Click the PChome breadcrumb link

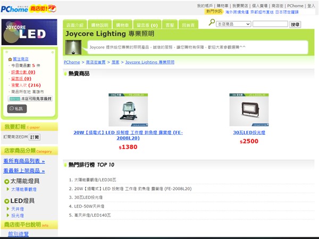point(72,62)
